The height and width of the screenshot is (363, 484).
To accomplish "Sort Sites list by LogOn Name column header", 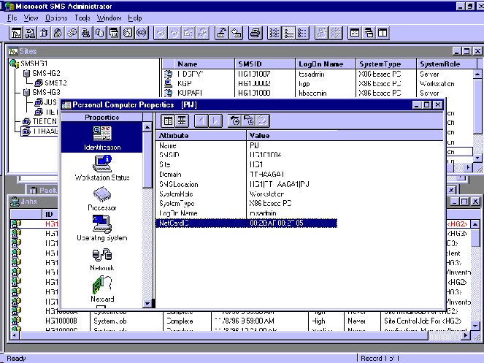I will [326, 64].
